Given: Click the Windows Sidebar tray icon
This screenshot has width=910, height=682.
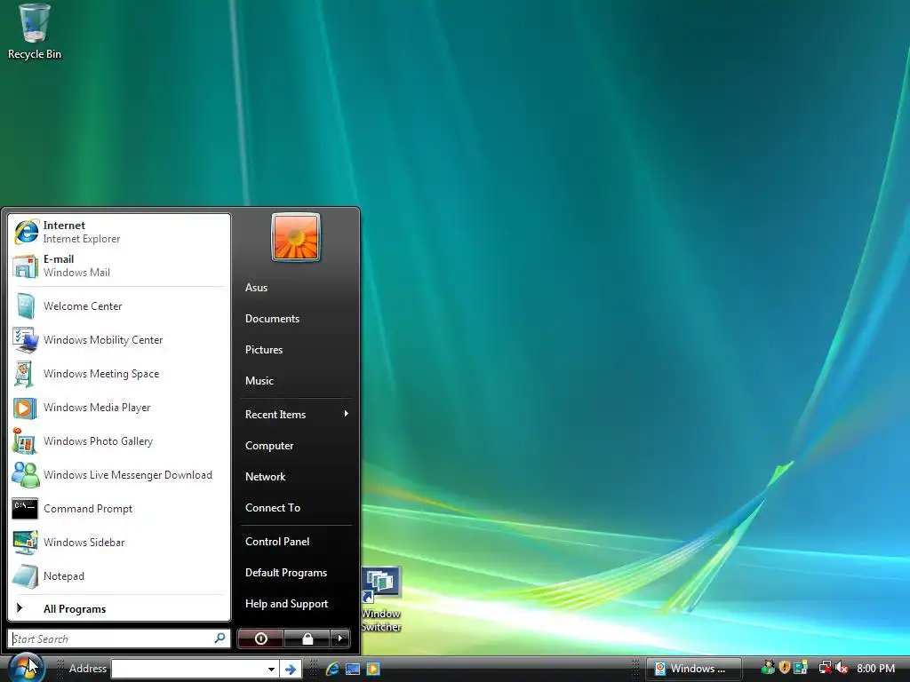Looking at the screenshot, I should pos(801,668).
